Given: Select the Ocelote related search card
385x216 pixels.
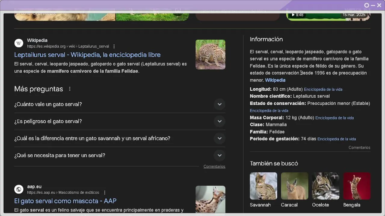Looking at the screenshot, I should tap(325, 190).
